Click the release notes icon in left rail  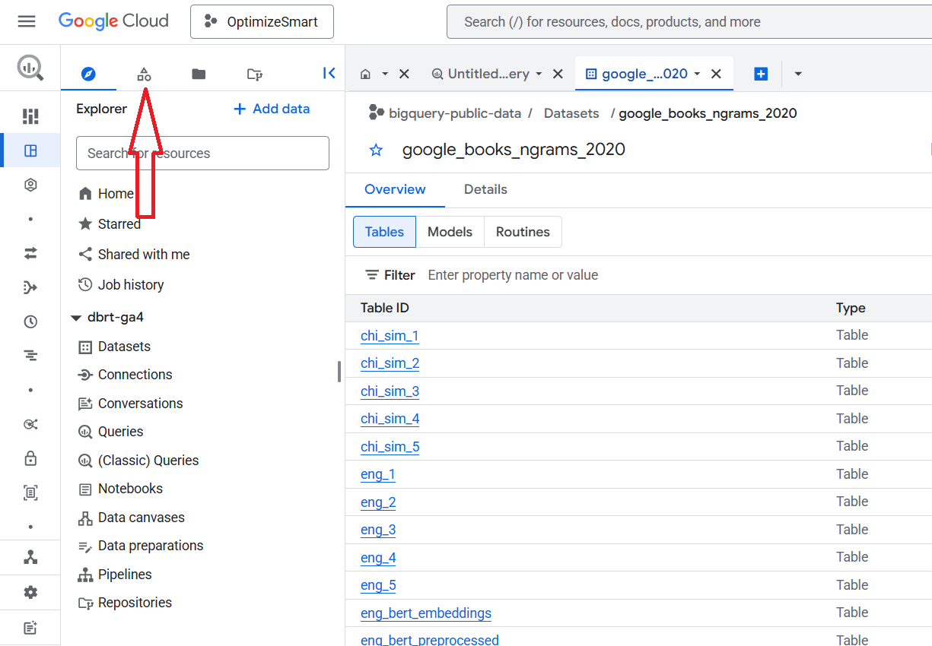[x=30, y=628]
